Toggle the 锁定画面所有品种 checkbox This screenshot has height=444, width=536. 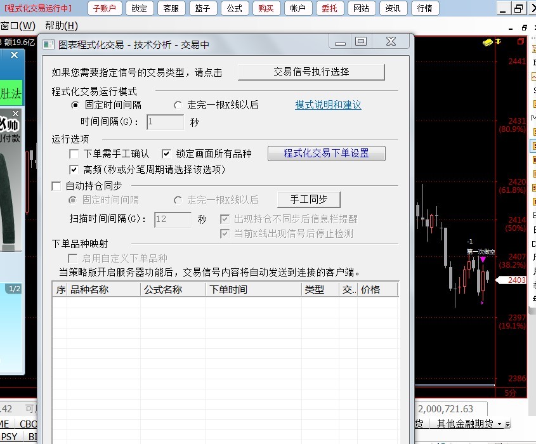(166, 153)
